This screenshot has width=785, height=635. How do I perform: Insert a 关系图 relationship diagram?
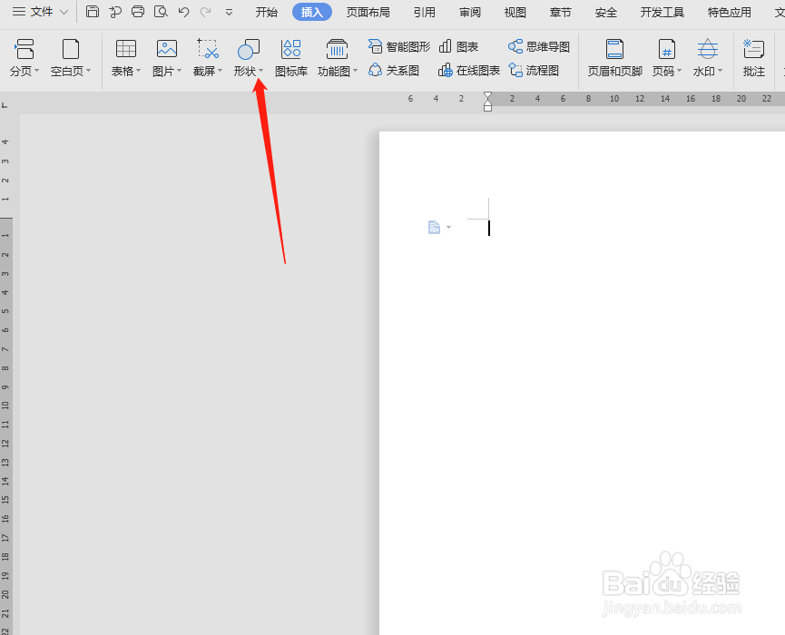tap(394, 71)
